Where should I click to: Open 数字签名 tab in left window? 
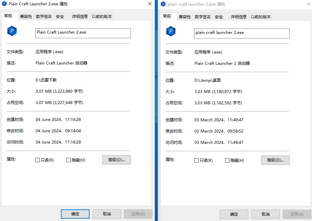click(x=44, y=17)
